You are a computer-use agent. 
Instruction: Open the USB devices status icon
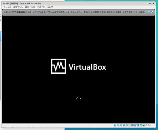127,125
